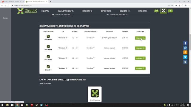191x107 pixels.
Task: Click the DirectX 11 application icon
Action: click(48, 46)
